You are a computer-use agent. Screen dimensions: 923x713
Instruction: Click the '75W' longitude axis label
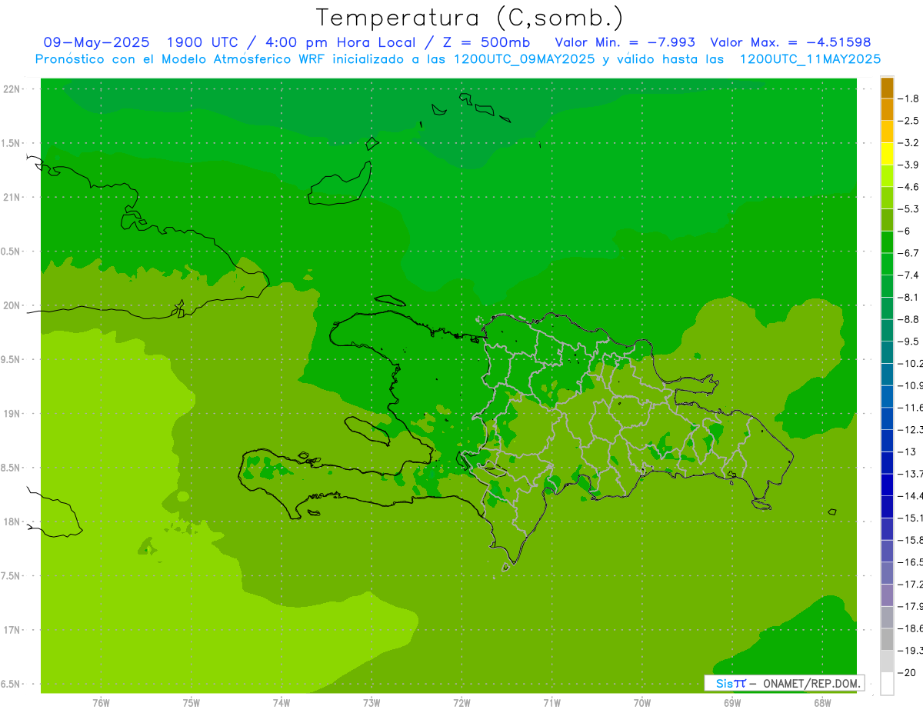[x=191, y=703]
